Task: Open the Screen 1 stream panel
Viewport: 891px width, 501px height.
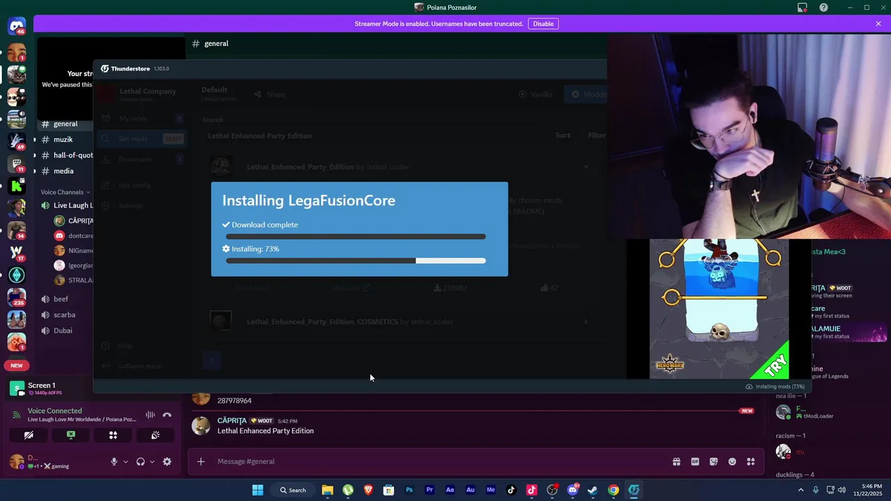Action: [x=49, y=388]
